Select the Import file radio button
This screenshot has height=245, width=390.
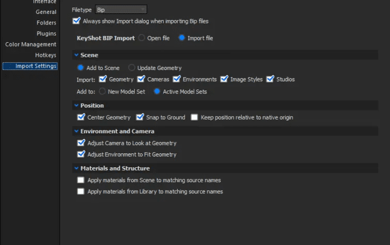pyautogui.click(x=182, y=38)
